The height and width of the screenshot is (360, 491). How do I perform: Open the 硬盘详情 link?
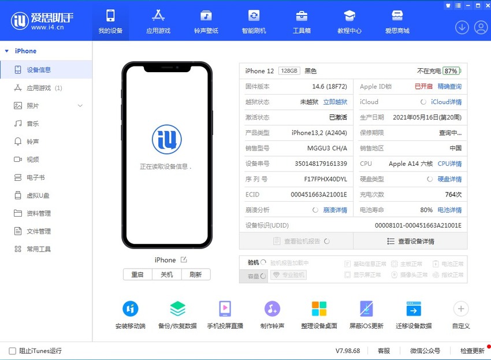[x=449, y=179]
